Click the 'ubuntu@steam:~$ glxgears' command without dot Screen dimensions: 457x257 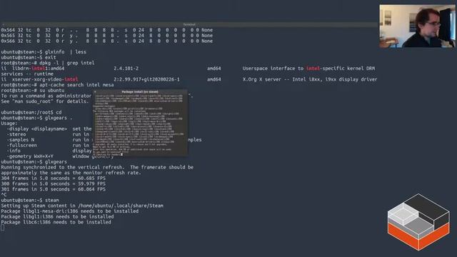point(34,162)
